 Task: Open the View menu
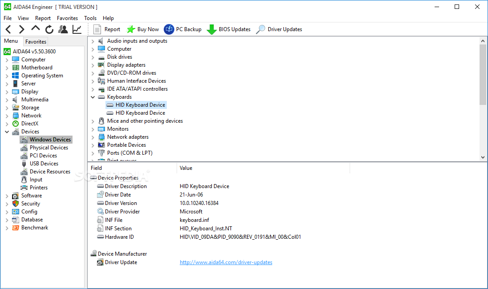23,18
